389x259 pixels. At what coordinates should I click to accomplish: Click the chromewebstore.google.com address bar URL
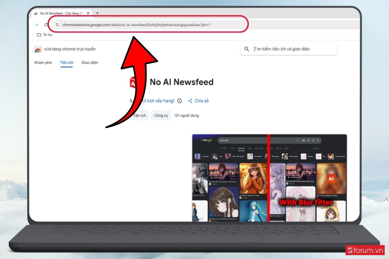click(x=136, y=25)
